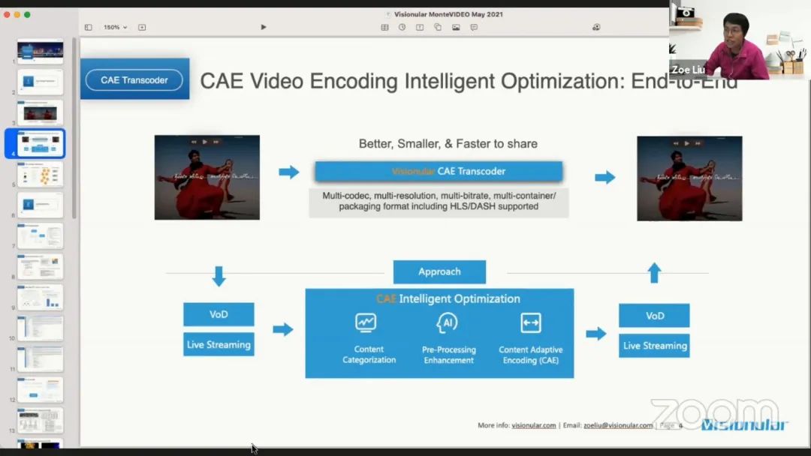Click the Collaborate icon in toolbar
Screen dimensions: 811x456
click(596, 27)
